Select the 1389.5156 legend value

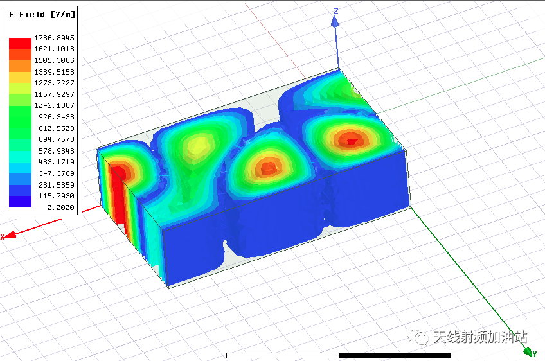pyautogui.click(x=54, y=72)
